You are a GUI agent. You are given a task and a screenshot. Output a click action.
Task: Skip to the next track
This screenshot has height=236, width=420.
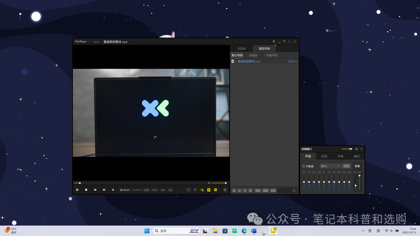[x=104, y=190]
